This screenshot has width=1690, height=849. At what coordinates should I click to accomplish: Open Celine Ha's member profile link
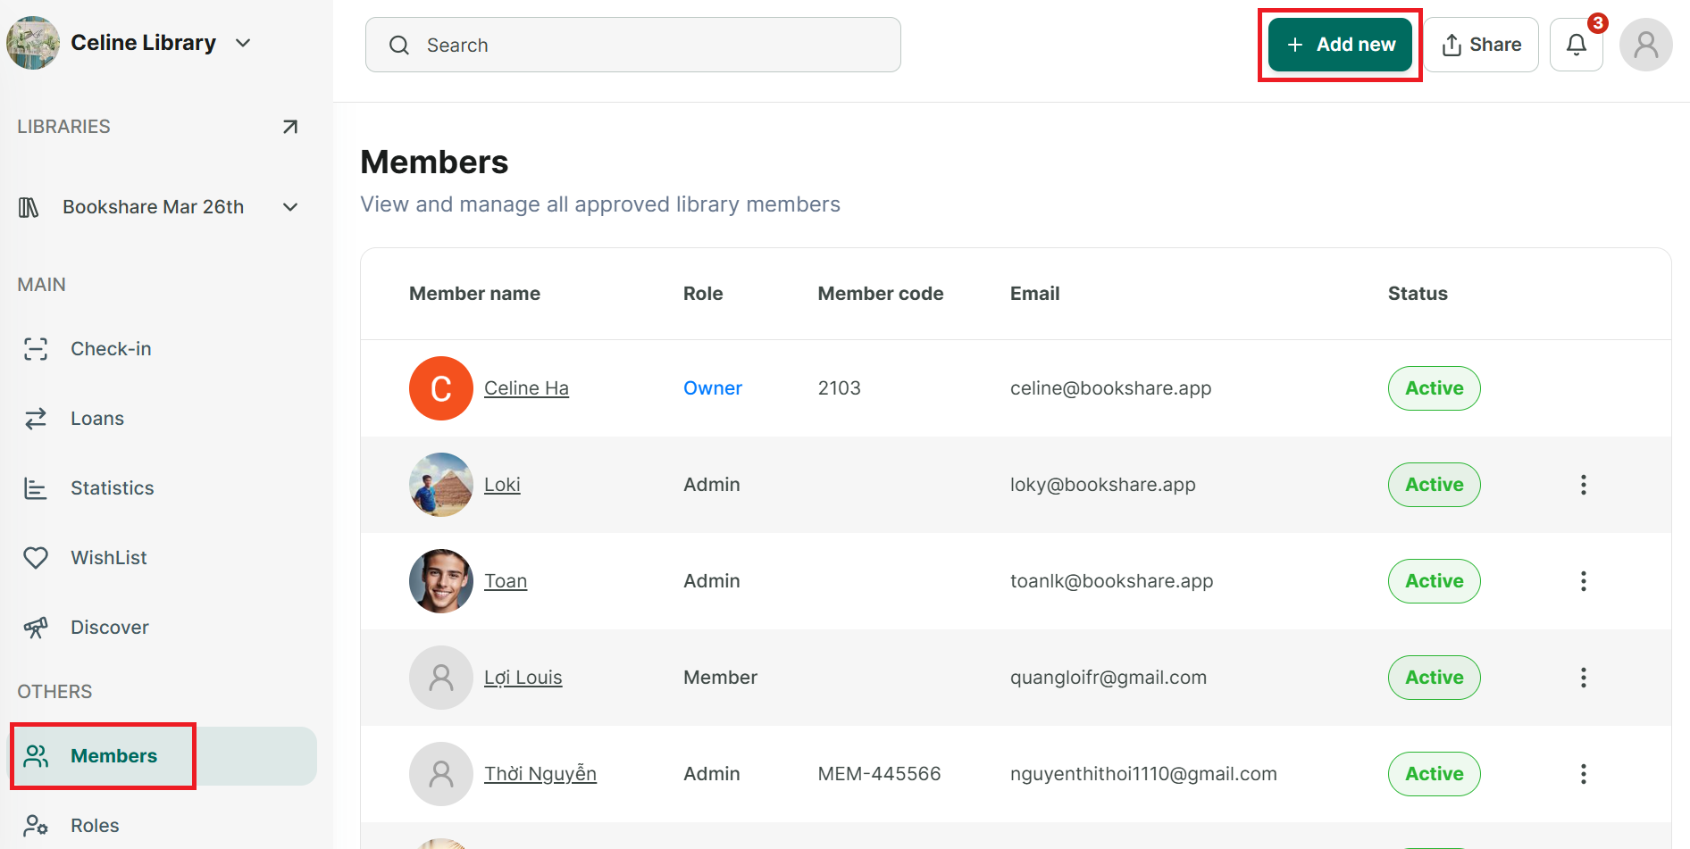click(x=526, y=388)
